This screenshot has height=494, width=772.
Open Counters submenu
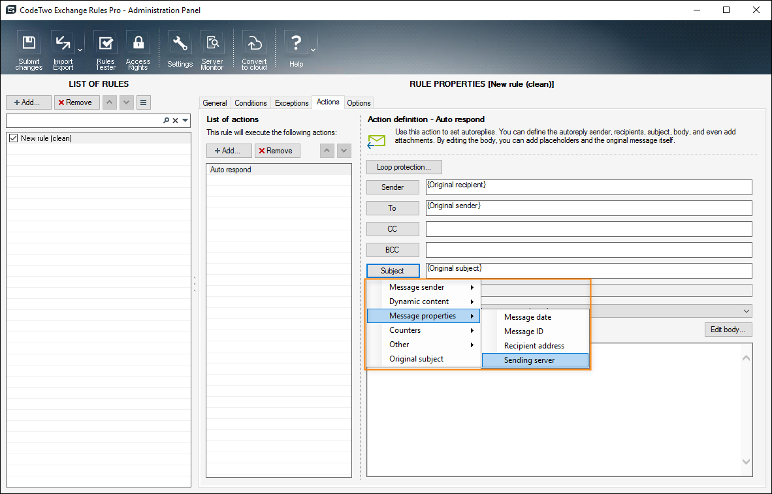423,330
